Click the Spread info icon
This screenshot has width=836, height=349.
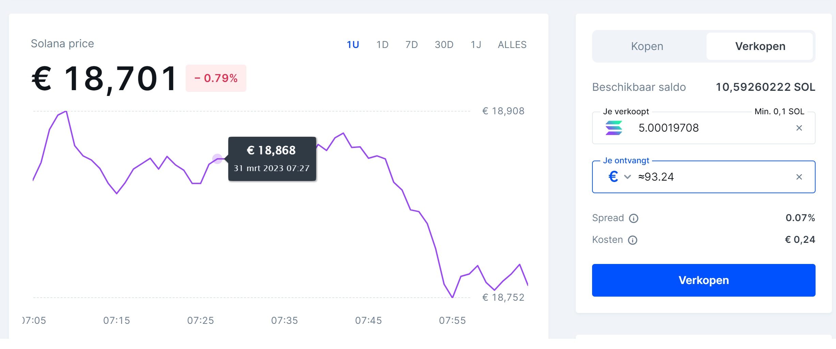point(633,218)
